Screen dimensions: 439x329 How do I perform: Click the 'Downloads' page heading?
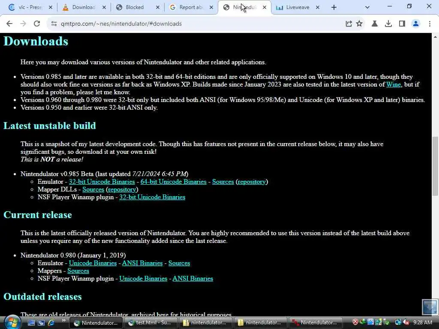pyautogui.click(x=36, y=41)
